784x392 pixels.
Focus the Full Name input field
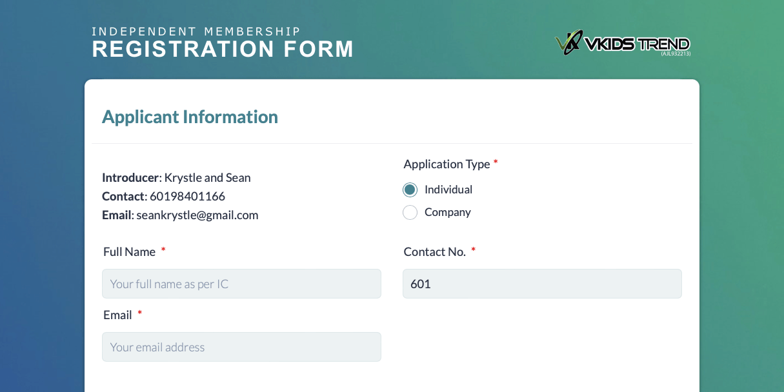[x=241, y=284]
